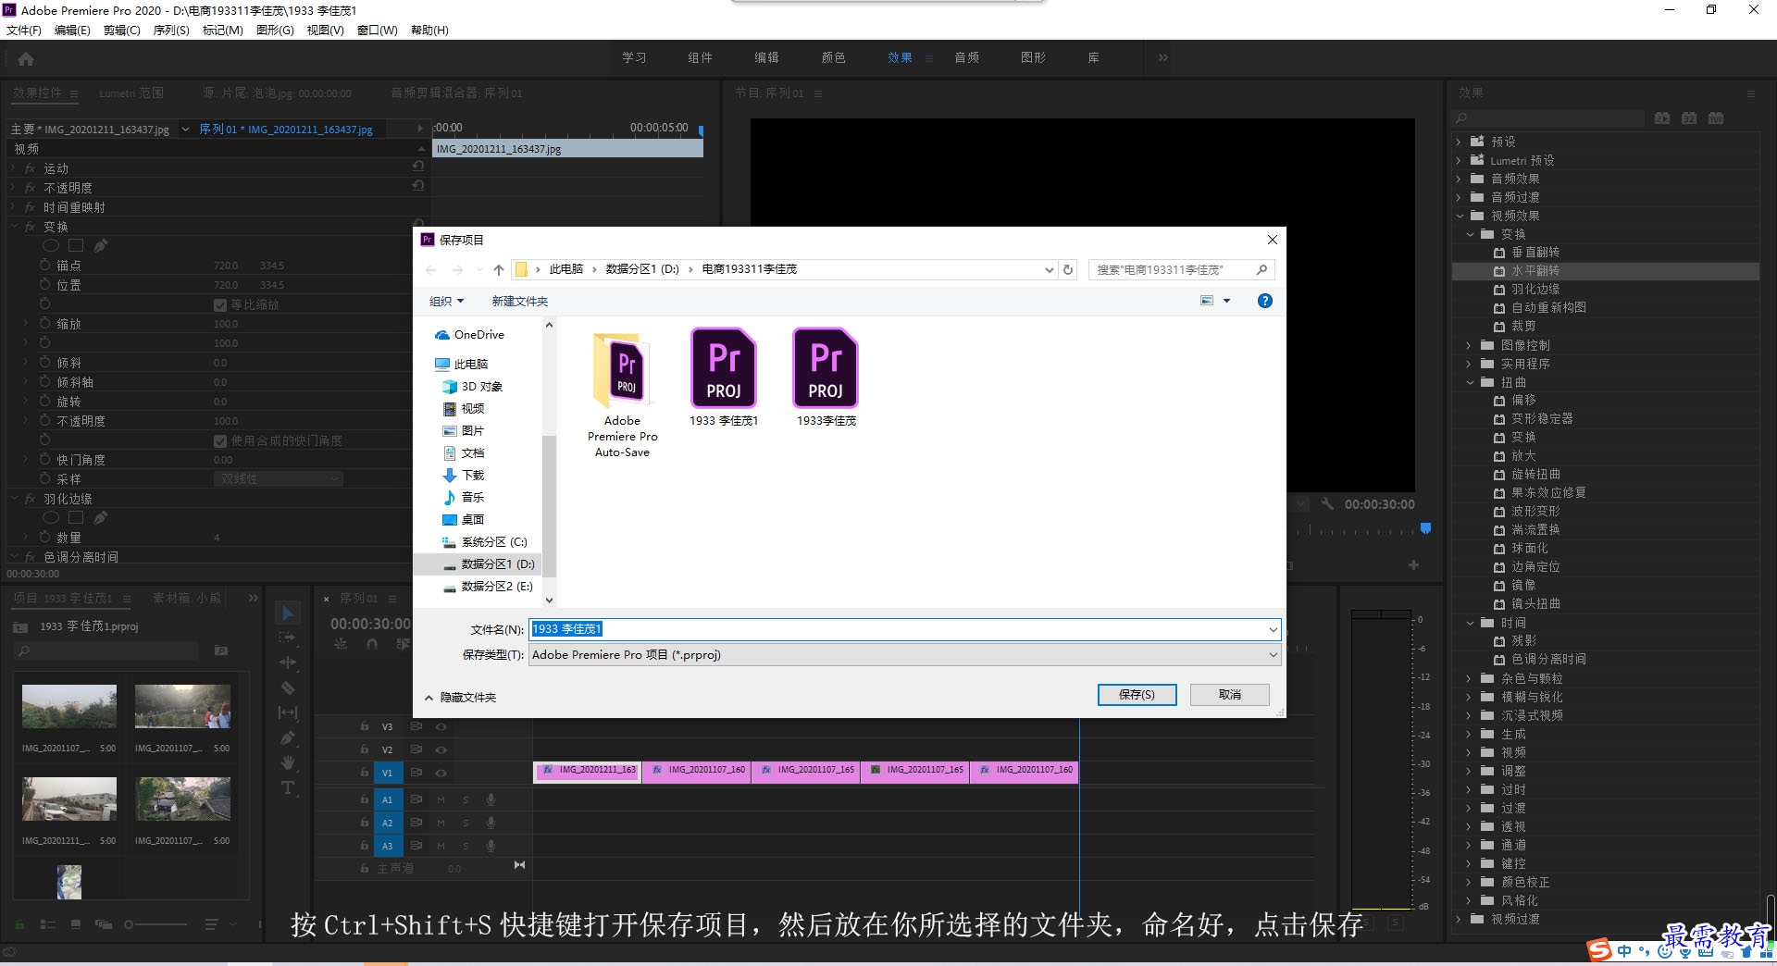Toggle track targeting for A3
1777x966 pixels.
pyautogui.click(x=387, y=846)
